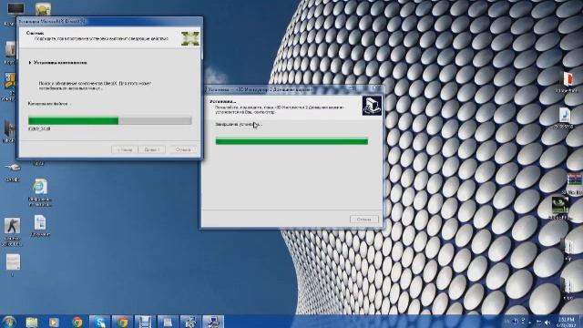
Task: Click taskbar icon between floppy disk and installer icons
Action: point(168,322)
